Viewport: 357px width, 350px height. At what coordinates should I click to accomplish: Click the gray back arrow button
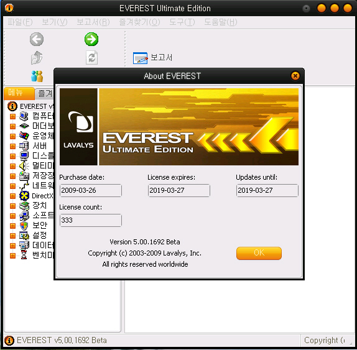[37, 39]
